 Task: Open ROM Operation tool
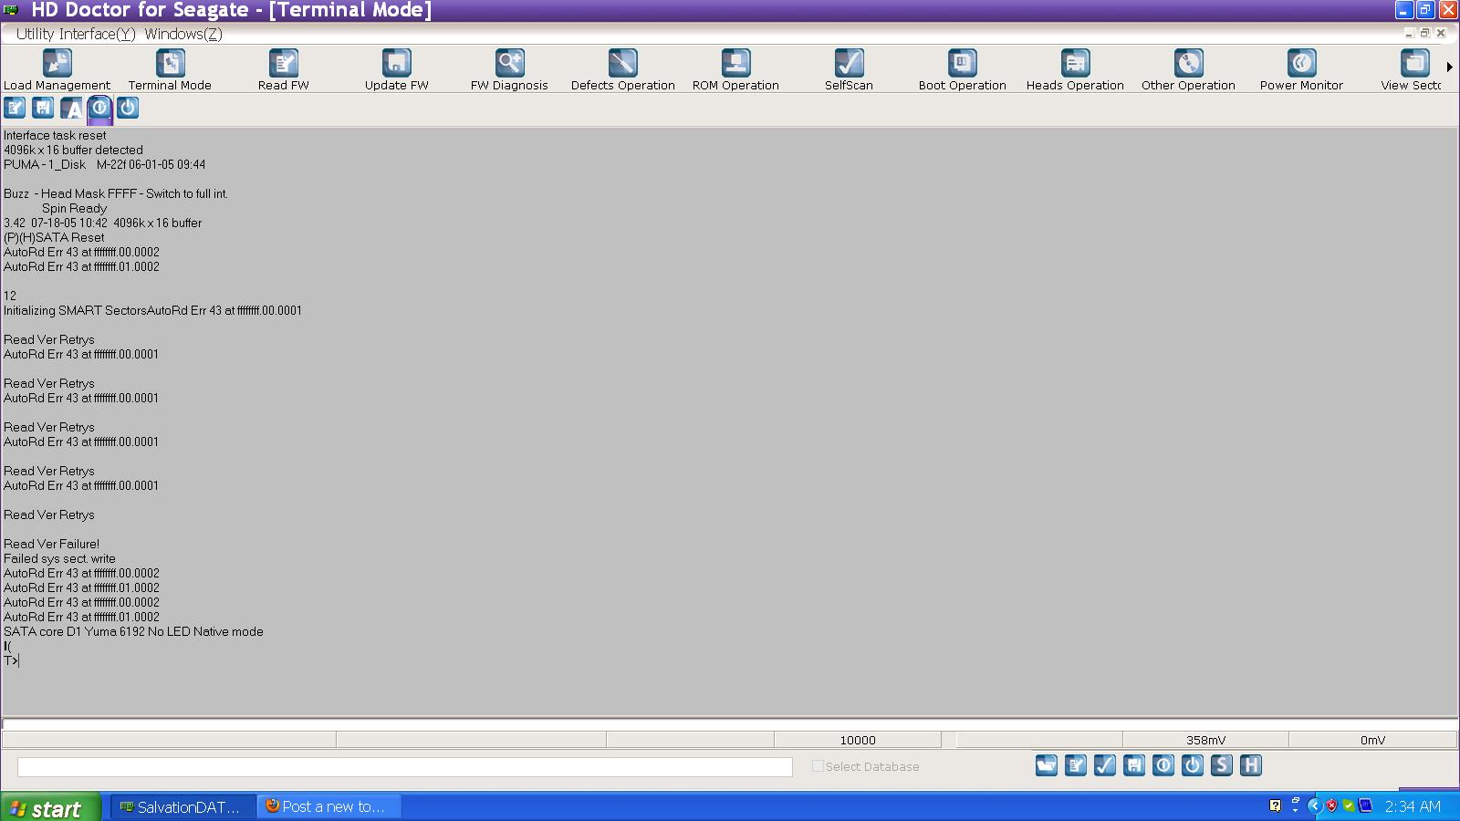coord(735,70)
